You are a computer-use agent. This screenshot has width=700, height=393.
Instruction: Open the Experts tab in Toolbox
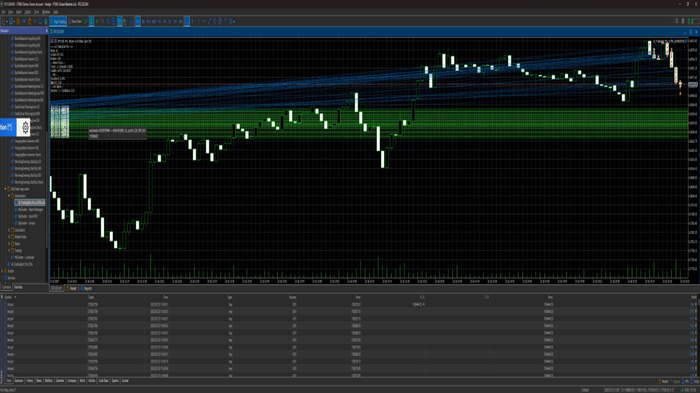click(x=115, y=381)
